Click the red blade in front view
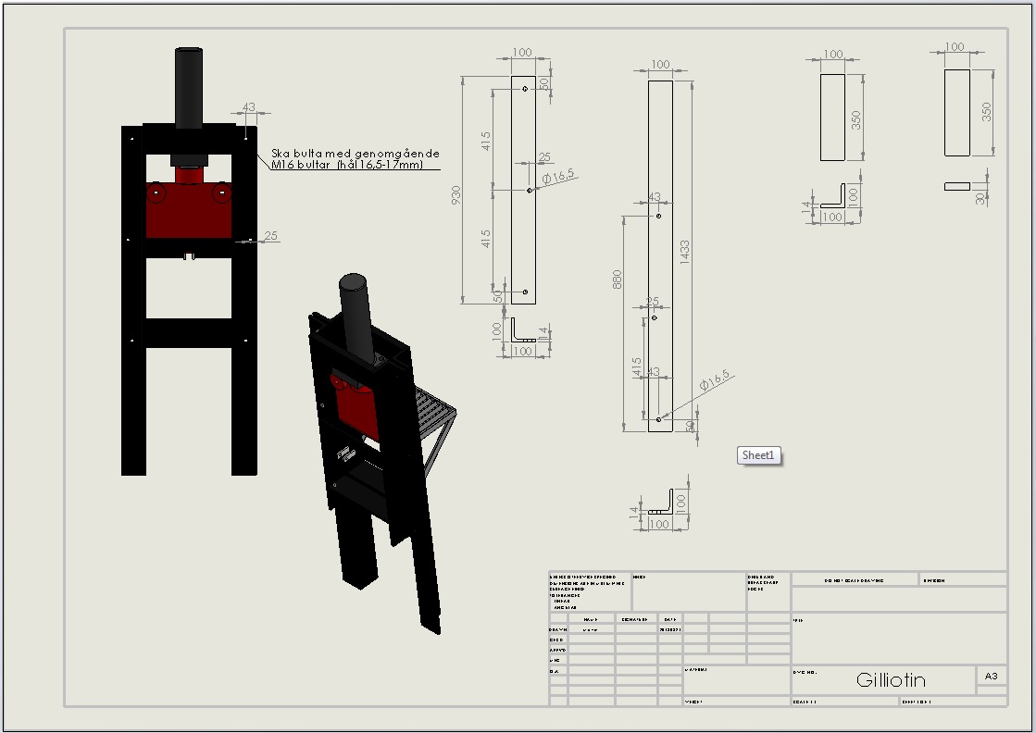The height and width of the screenshot is (733, 1036). (x=189, y=211)
